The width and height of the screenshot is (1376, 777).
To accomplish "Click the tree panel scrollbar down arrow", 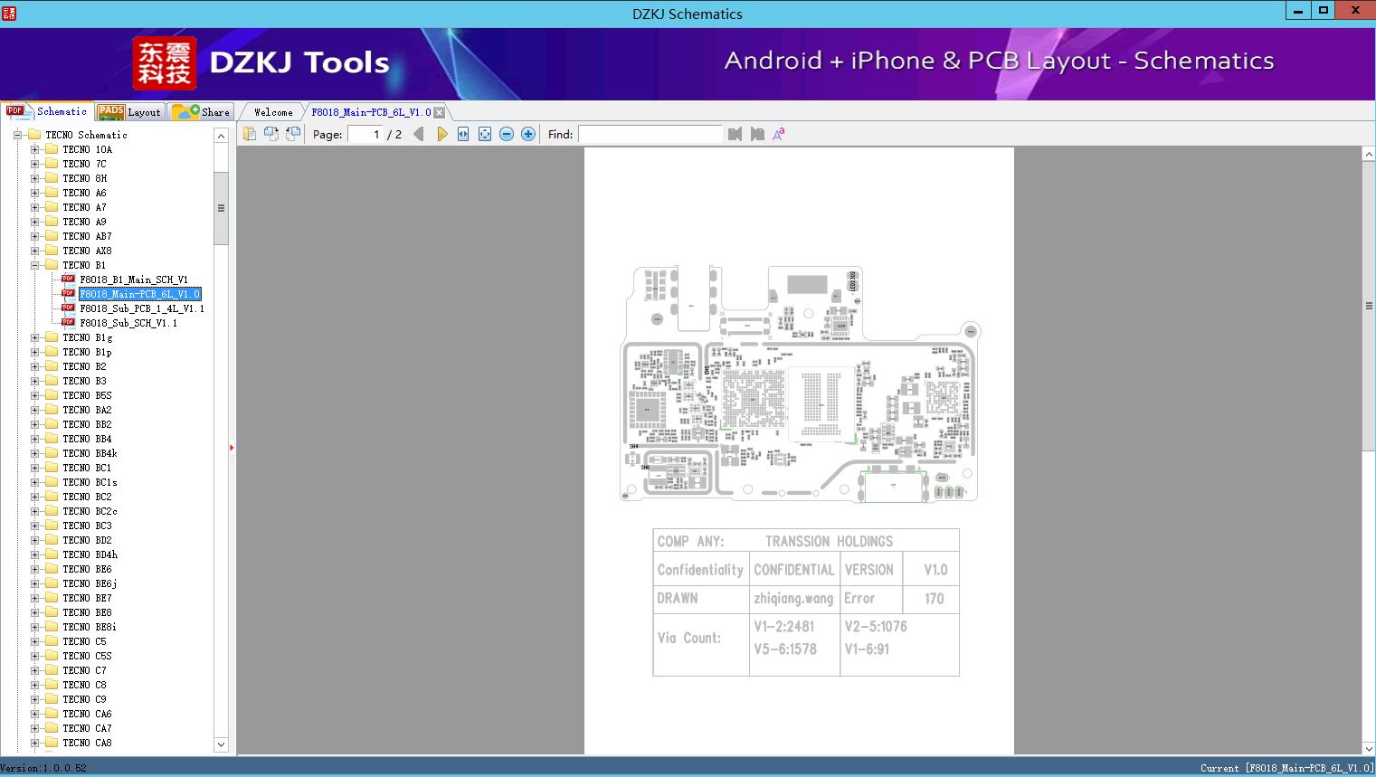I will 221,744.
